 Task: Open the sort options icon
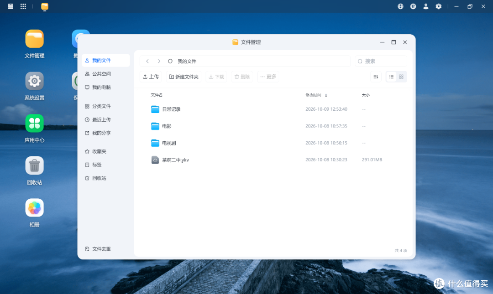point(376,77)
